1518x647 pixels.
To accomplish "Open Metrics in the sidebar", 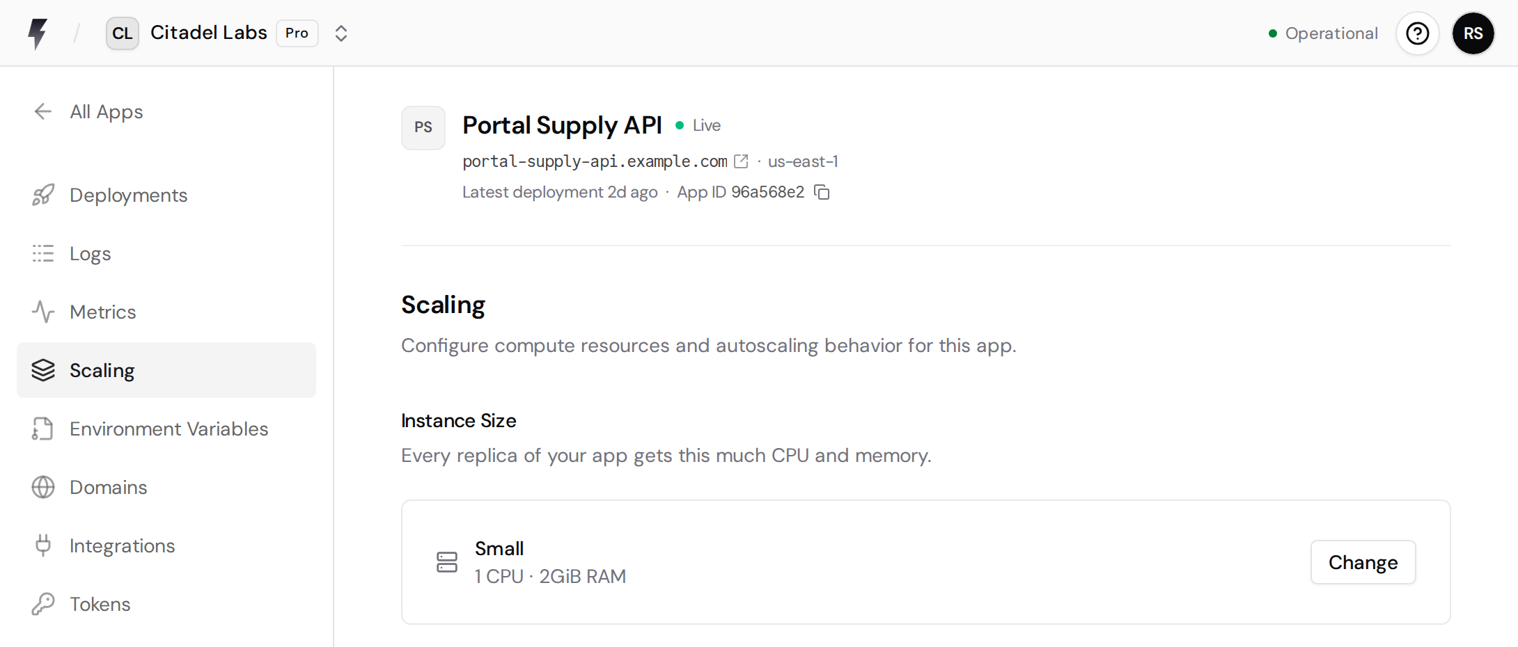I will point(166,312).
